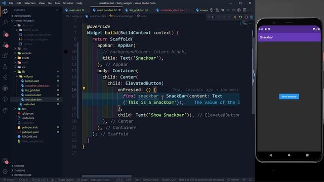Open README.md in the file tree
The height and width of the screenshot is (182, 324).
click(x=29, y=136)
